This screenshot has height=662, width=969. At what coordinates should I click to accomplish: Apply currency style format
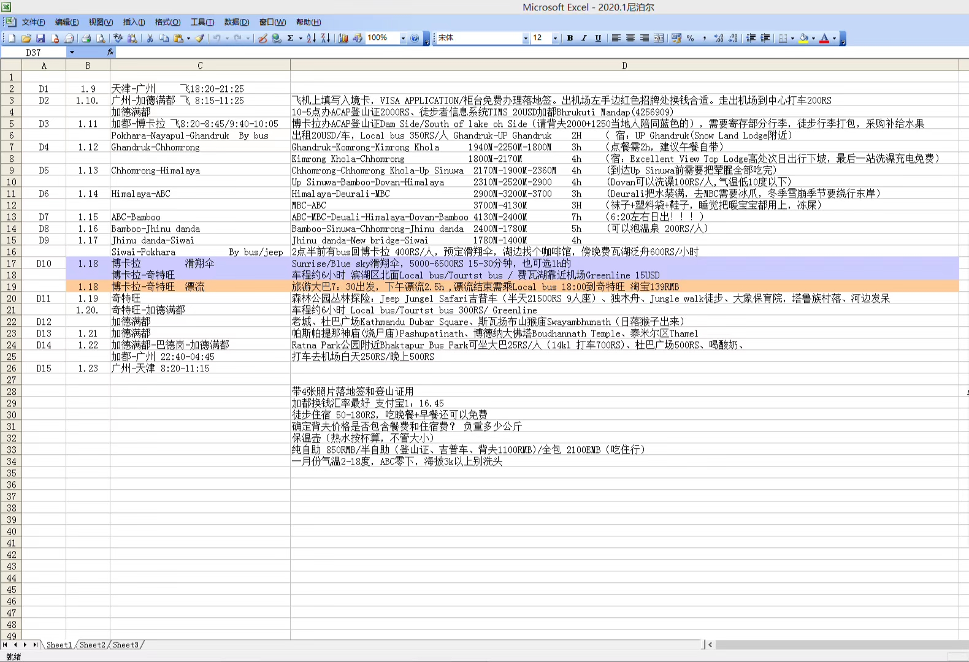click(x=676, y=38)
